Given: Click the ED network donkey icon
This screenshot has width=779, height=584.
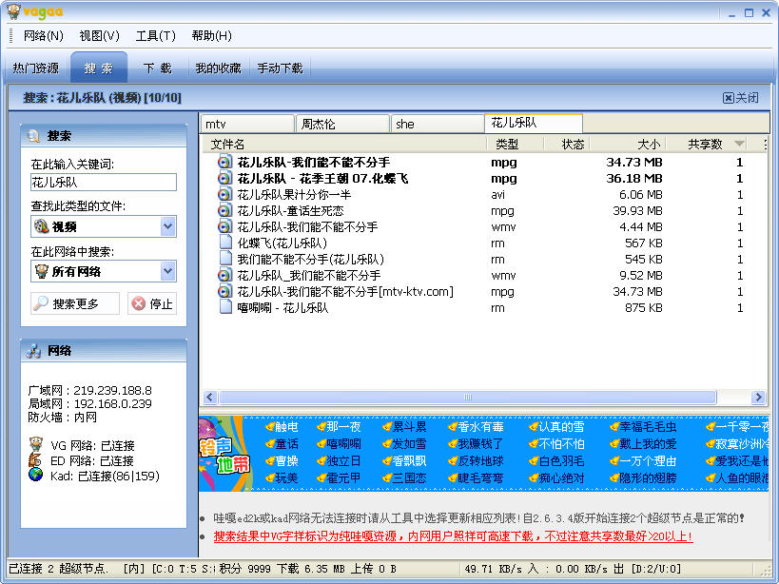Looking at the screenshot, I should (x=35, y=459).
